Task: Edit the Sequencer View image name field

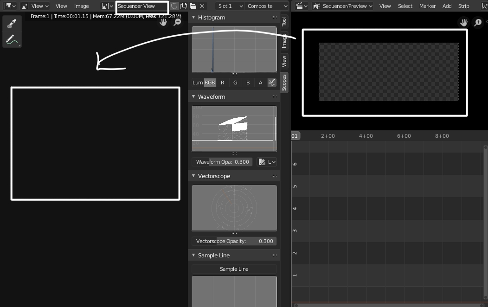Action: point(142,6)
